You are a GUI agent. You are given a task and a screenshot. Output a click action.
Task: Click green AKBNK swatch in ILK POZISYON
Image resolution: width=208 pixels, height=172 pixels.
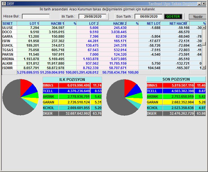click(x=51, y=97)
